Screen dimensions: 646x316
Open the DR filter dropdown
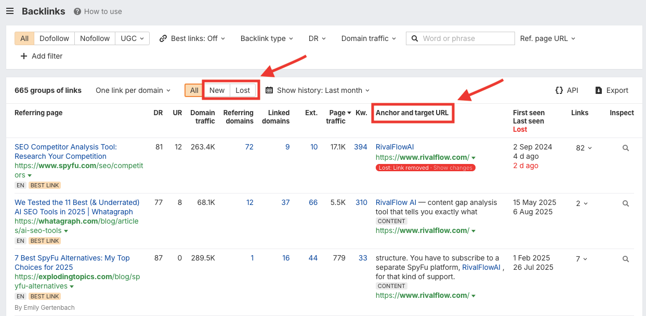click(317, 38)
